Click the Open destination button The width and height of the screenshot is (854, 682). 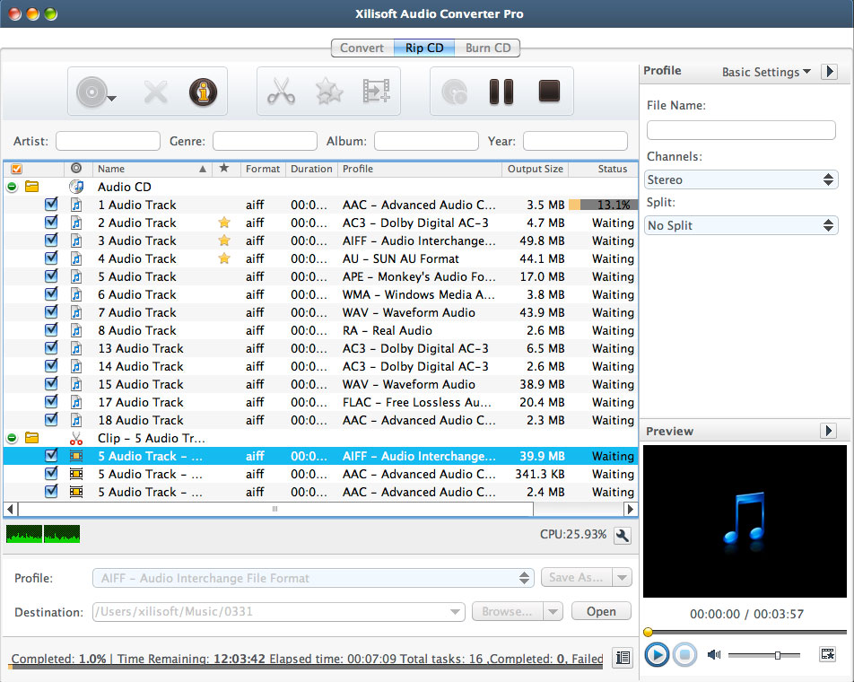click(x=600, y=612)
